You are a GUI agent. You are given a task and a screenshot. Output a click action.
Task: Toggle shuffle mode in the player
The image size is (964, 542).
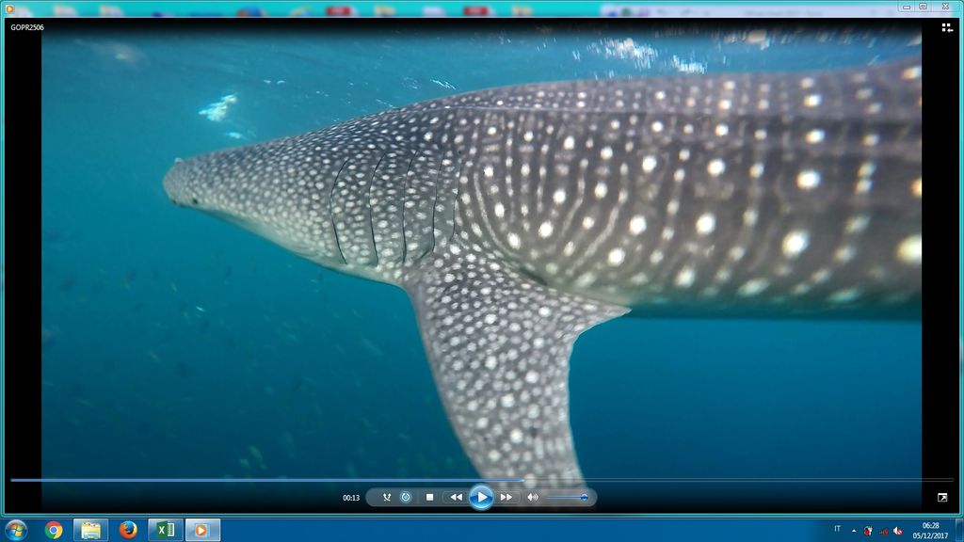pos(387,497)
